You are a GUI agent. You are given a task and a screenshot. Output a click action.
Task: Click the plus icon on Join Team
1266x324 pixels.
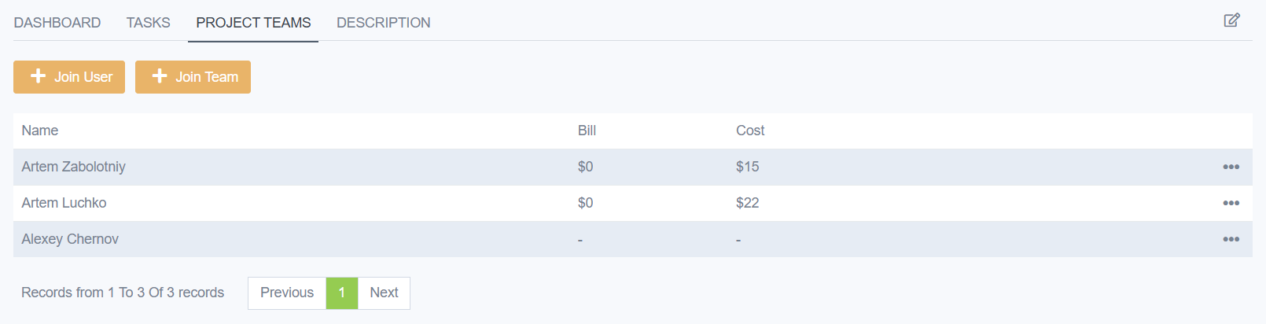point(160,76)
